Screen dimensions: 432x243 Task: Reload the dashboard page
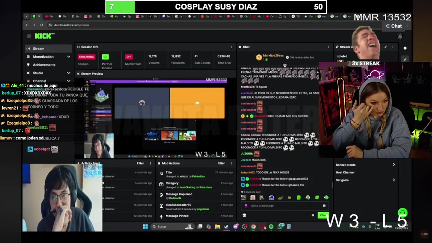click(x=42, y=25)
